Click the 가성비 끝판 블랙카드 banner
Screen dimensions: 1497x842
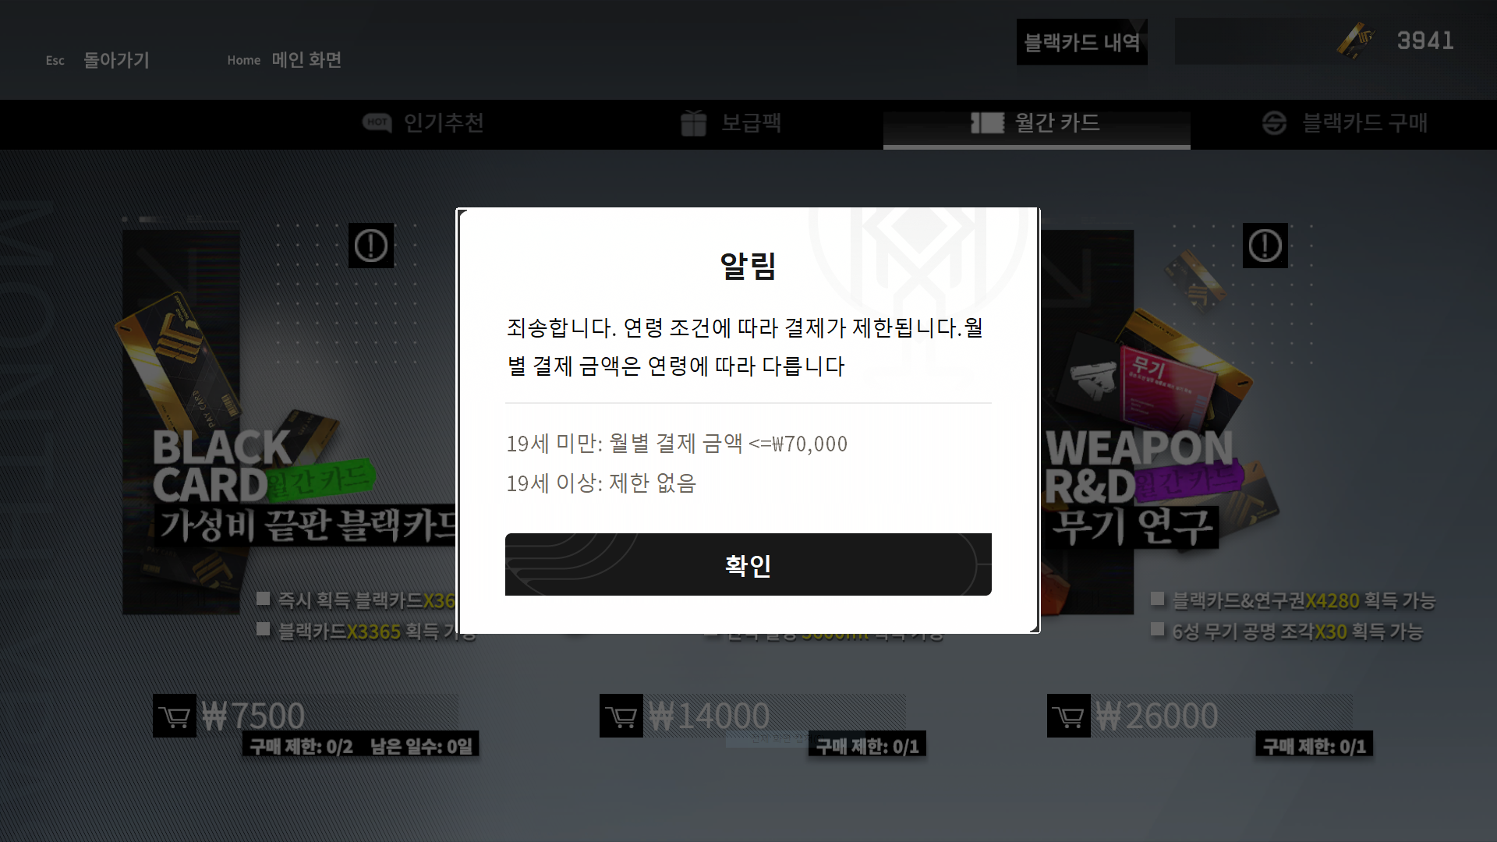point(306,525)
